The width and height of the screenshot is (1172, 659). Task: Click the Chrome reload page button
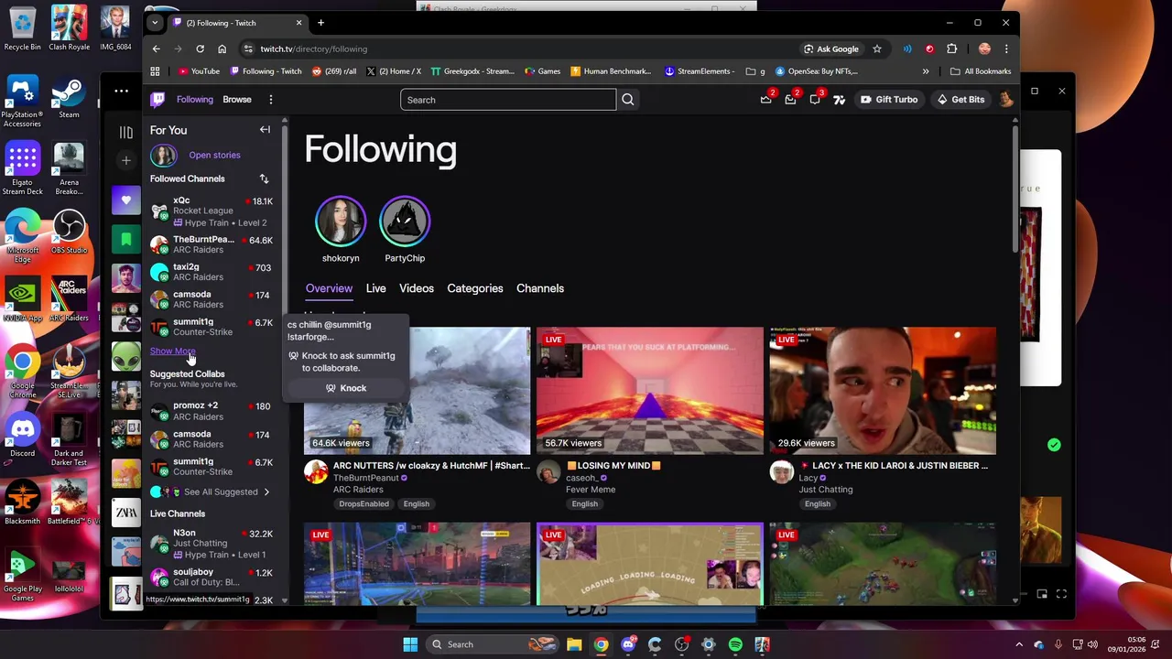coord(200,49)
